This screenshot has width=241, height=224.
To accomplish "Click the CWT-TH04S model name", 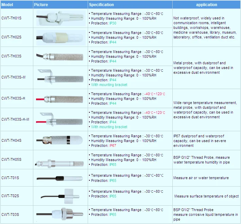I will (x=11, y=140).
